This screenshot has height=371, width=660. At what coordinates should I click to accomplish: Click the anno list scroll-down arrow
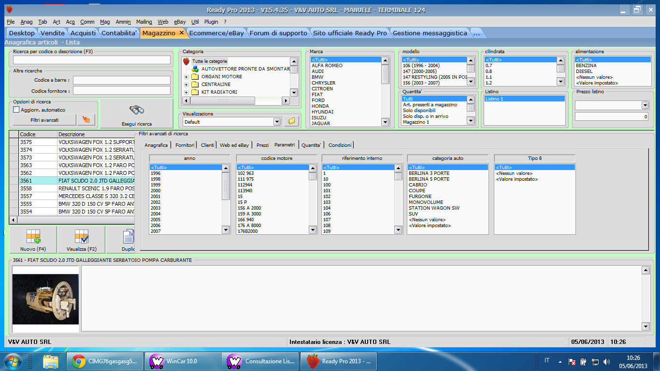tap(226, 230)
